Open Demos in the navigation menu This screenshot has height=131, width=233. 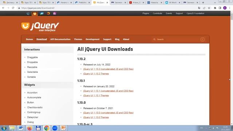(x=29, y=39)
